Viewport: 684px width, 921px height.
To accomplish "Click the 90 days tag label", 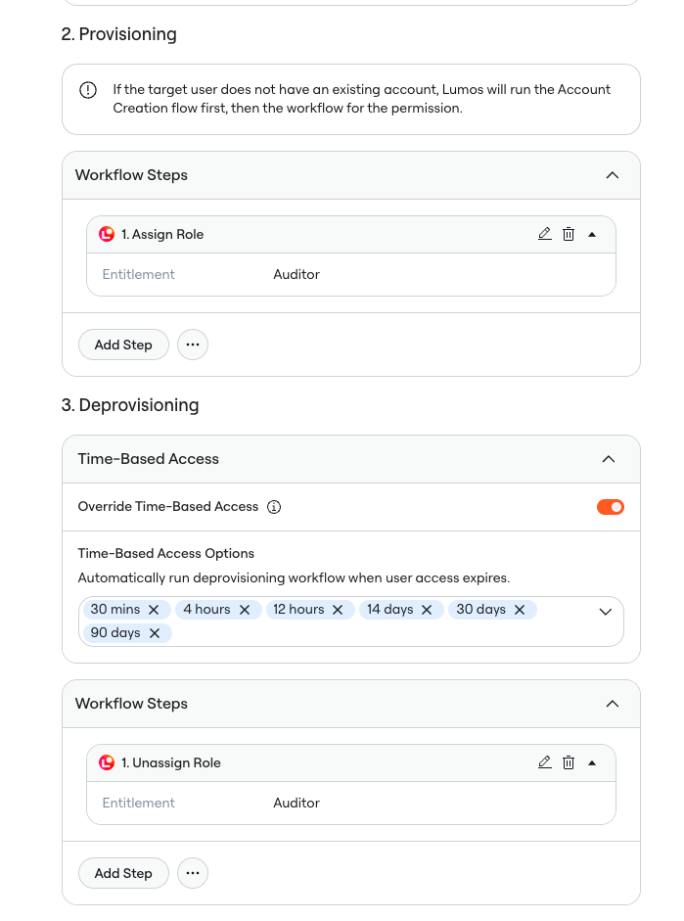I will (115, 633).
